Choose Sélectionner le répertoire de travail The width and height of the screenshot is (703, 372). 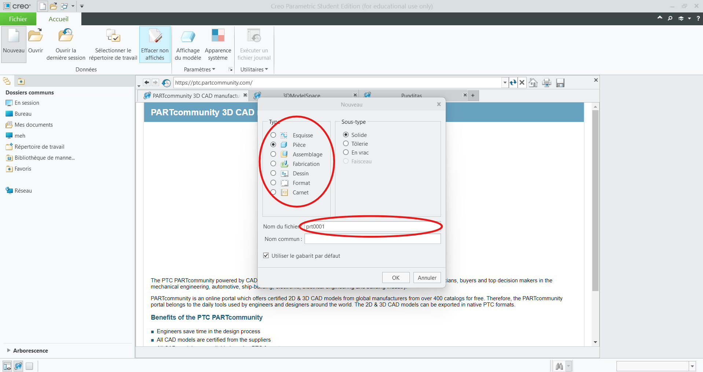(113, 44)
